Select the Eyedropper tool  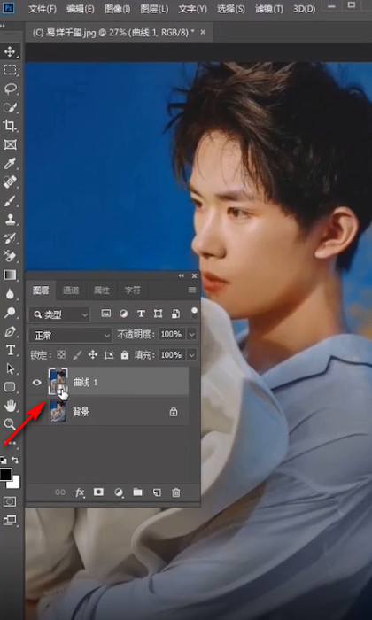click(x=10, y=163)
